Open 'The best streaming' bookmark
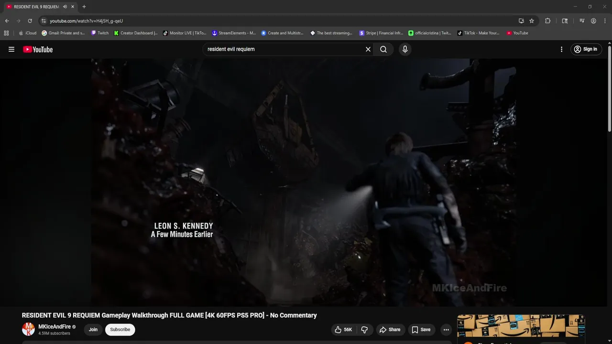 [331, 33]
